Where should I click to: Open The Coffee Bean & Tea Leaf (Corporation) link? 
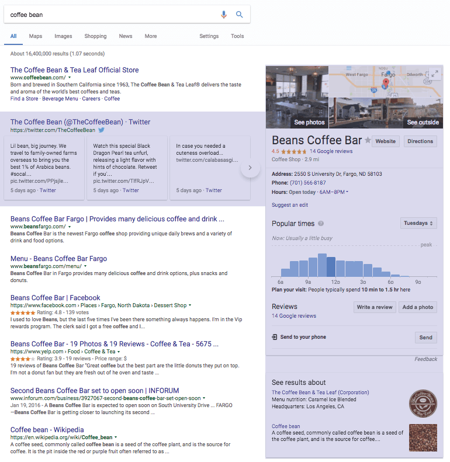(320, 392)
